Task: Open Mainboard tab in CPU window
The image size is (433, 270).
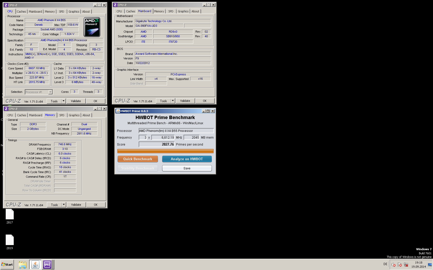Action: [x=35, y=12]
